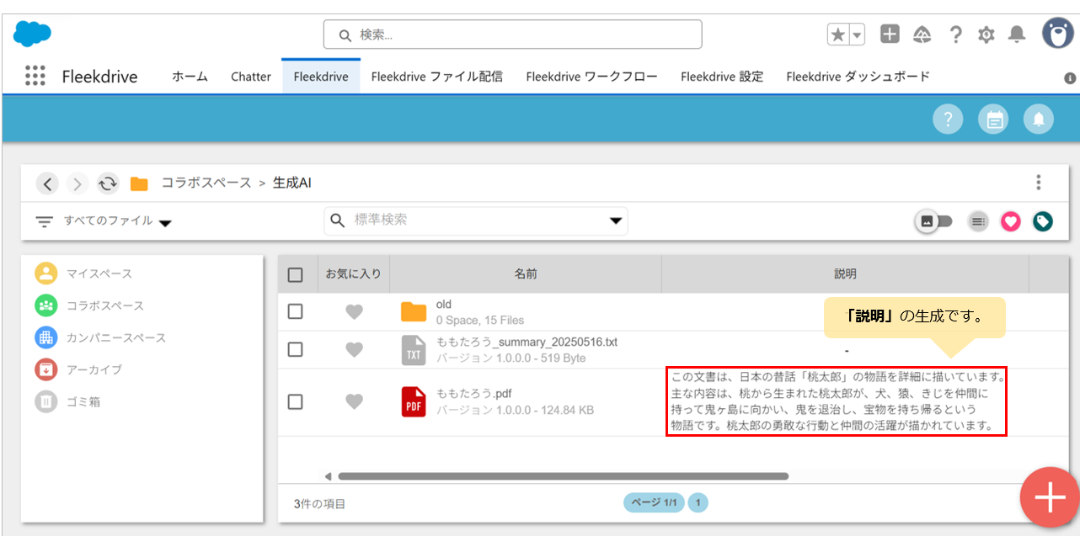The height and width of the screenshot is (536, 1080).
Task: Click the 説明 column header
Action: (x=845, y=274)
